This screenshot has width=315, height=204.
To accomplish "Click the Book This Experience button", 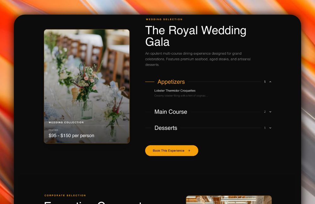I will (x=172, y=151).
